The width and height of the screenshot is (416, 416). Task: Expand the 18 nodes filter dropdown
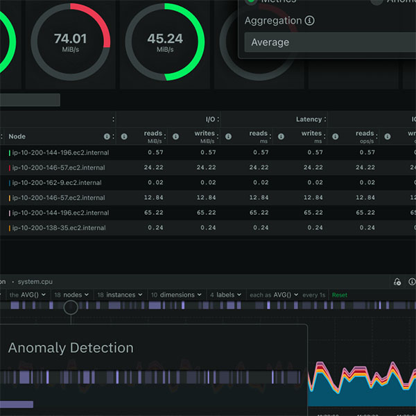(x=71, y=295)
